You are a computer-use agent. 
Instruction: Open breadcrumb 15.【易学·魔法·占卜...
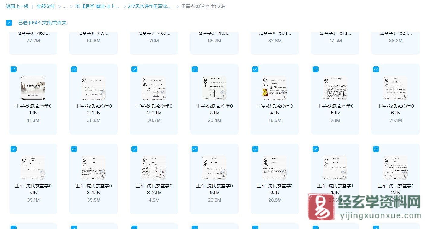[x=97, y=6]
